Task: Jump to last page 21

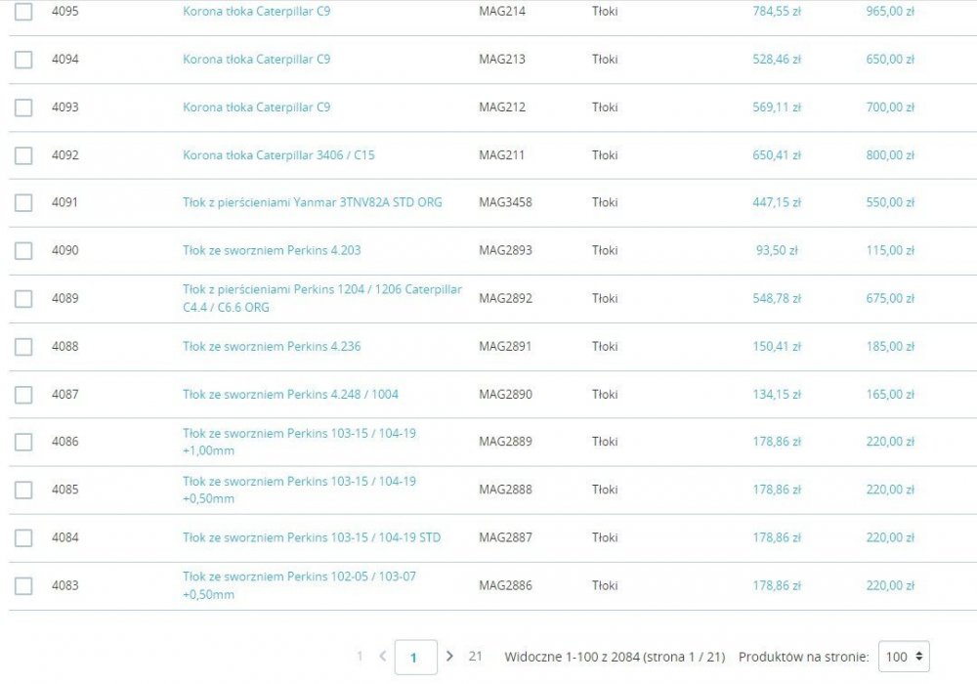Action: [476, 656]
